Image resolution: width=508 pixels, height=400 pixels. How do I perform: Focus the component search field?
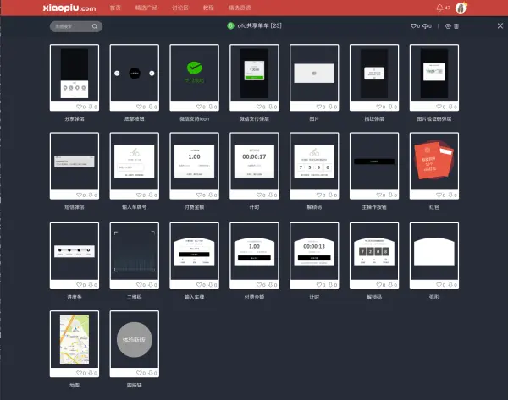76,26
